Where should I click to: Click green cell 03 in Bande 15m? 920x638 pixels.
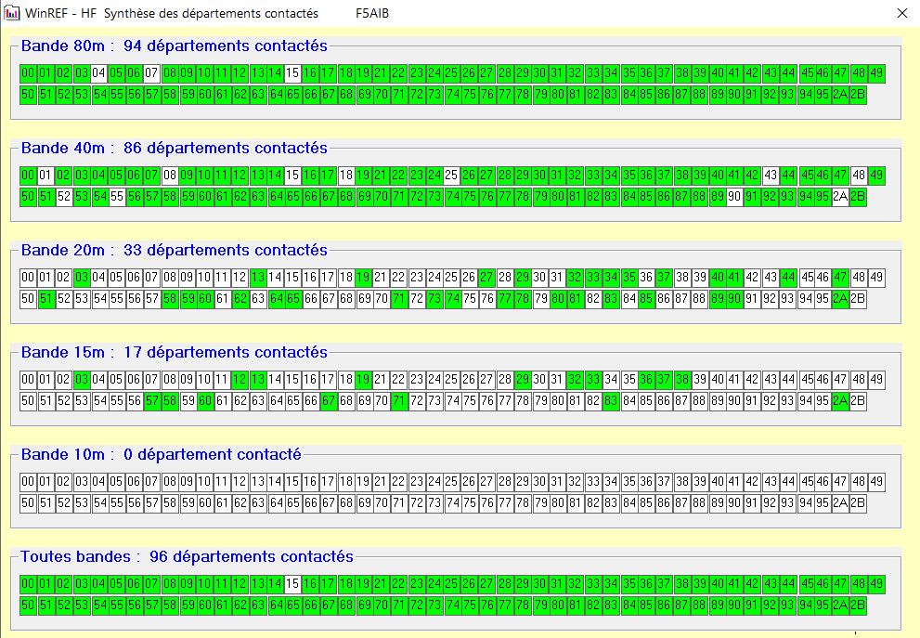82,380
